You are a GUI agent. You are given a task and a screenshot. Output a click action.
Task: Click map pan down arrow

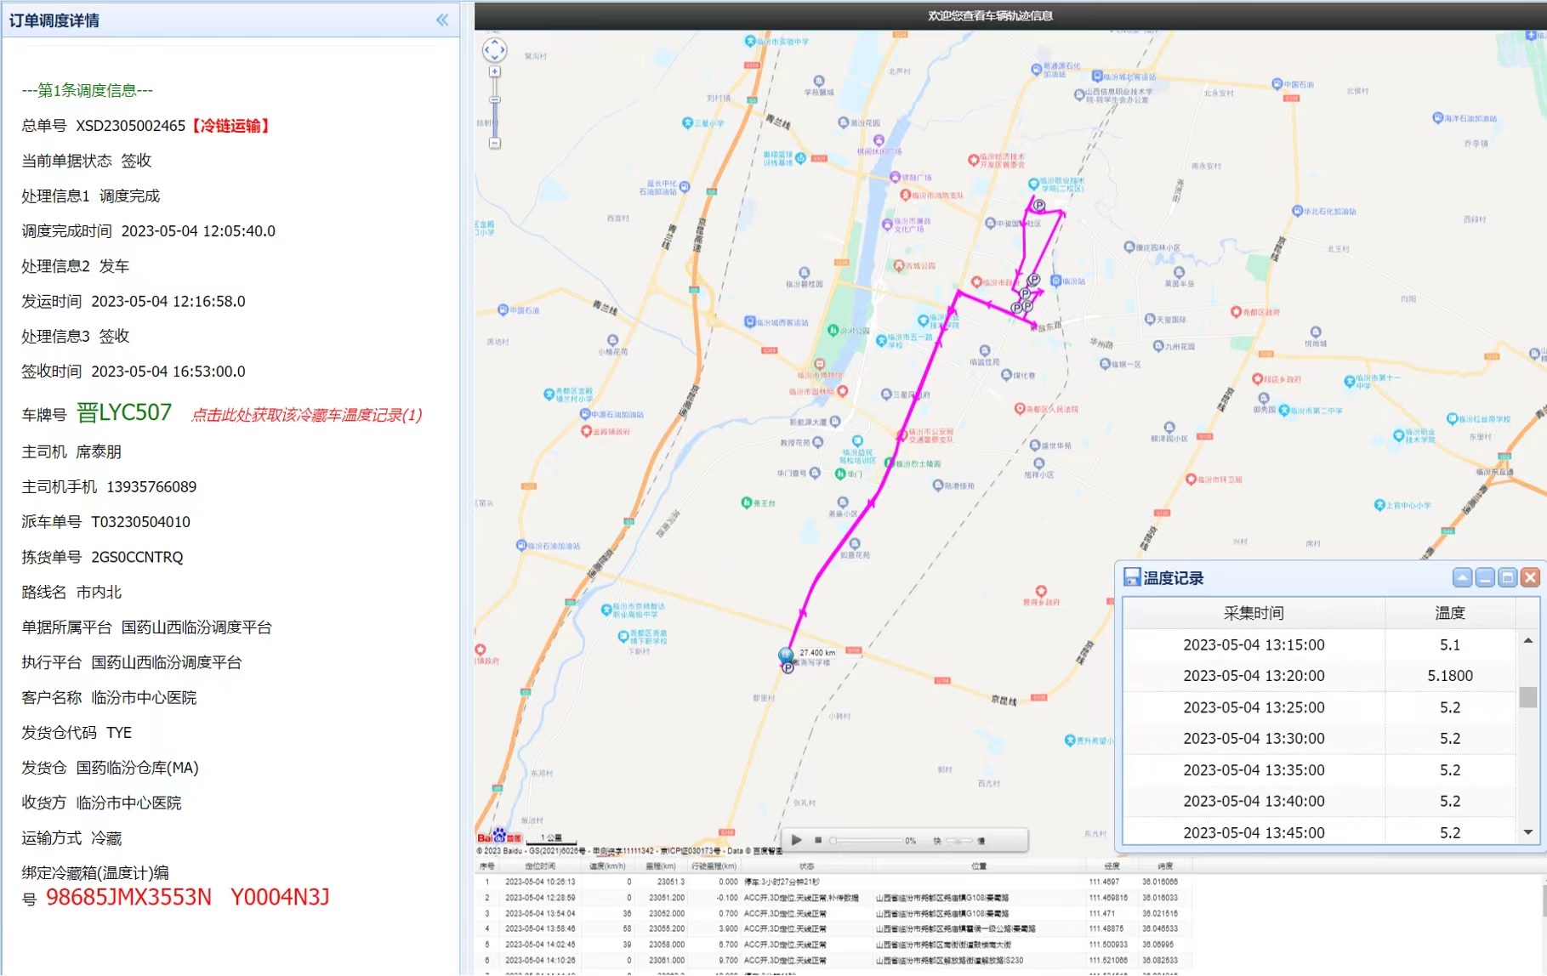pyautogui.click(x=495, y=59)
